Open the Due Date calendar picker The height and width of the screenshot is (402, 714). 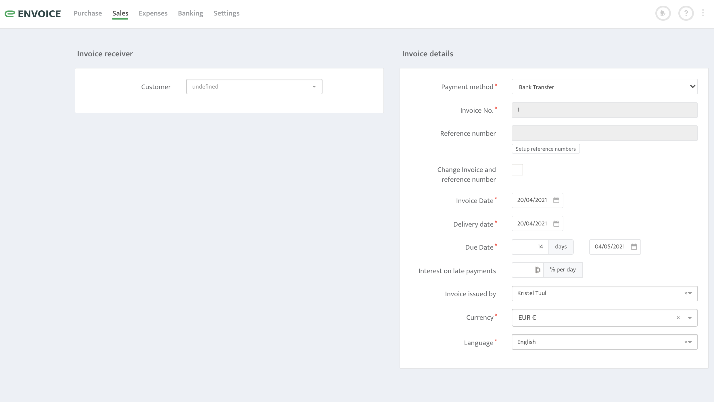[x=634, y=247]
